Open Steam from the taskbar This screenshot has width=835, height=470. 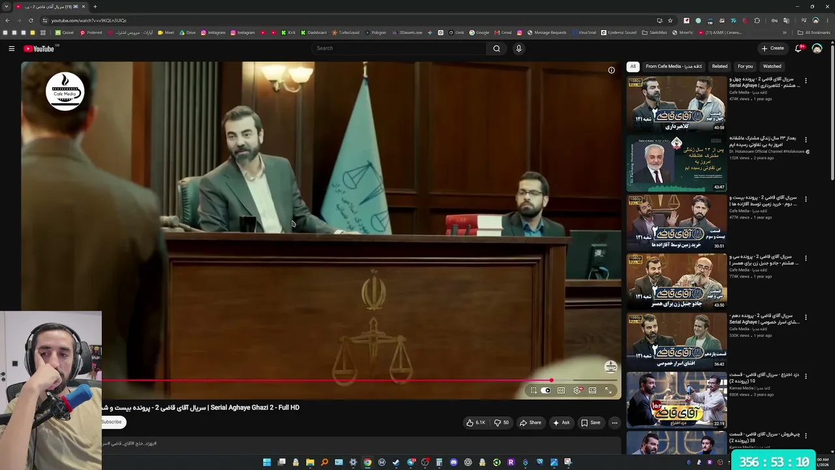point(396,462)
